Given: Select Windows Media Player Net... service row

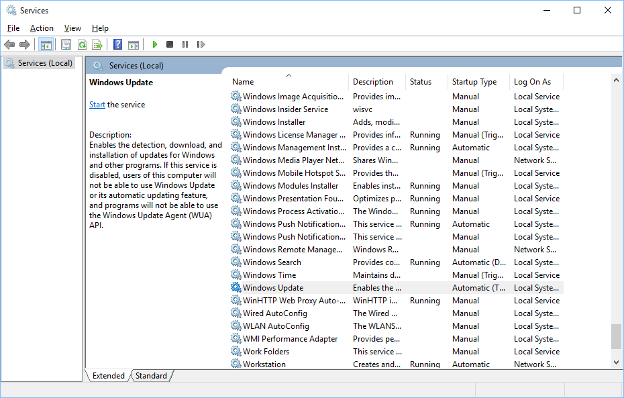Looking at the screenshot, I should click(x=397, y=160).
